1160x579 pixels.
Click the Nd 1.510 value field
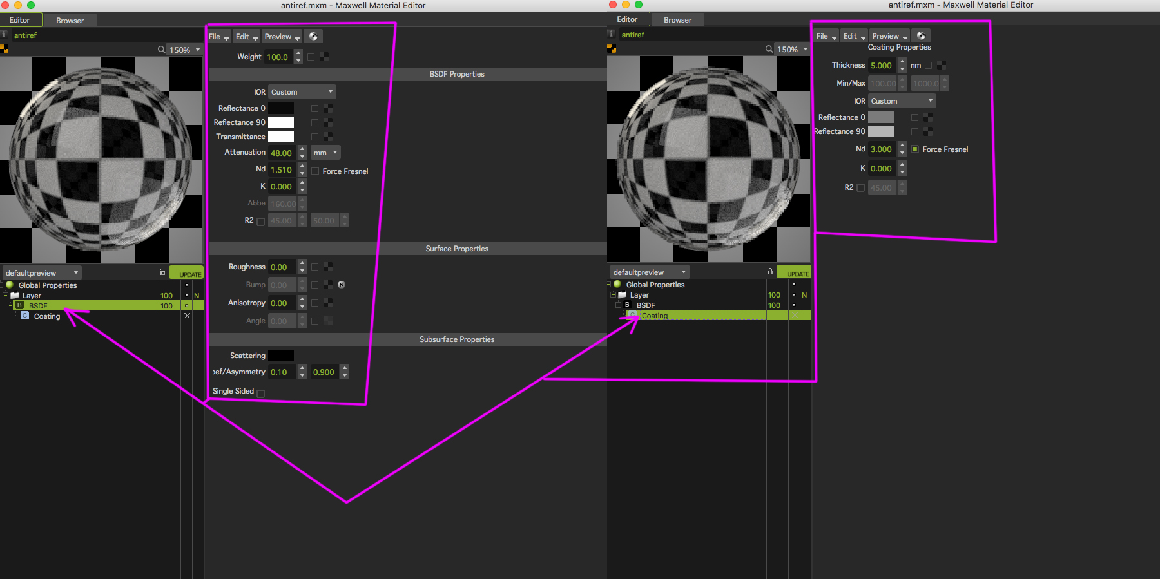(282, 170)
